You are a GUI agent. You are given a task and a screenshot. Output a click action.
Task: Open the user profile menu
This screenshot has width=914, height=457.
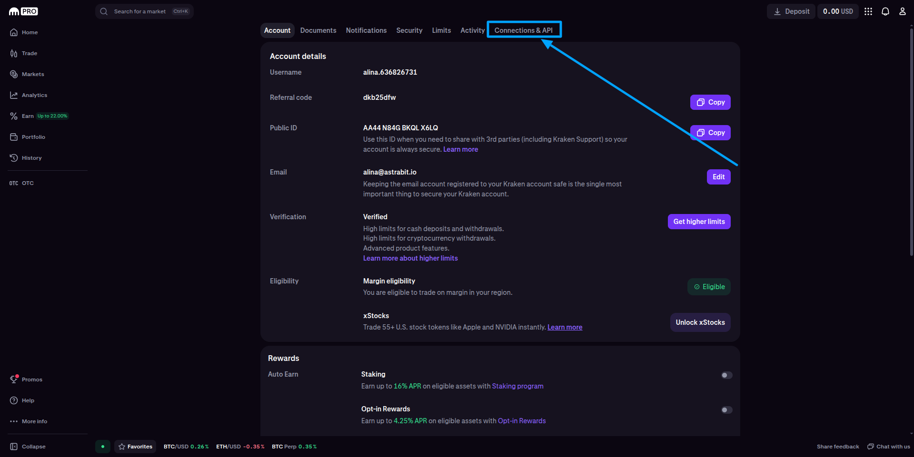[x=903, y=11]
